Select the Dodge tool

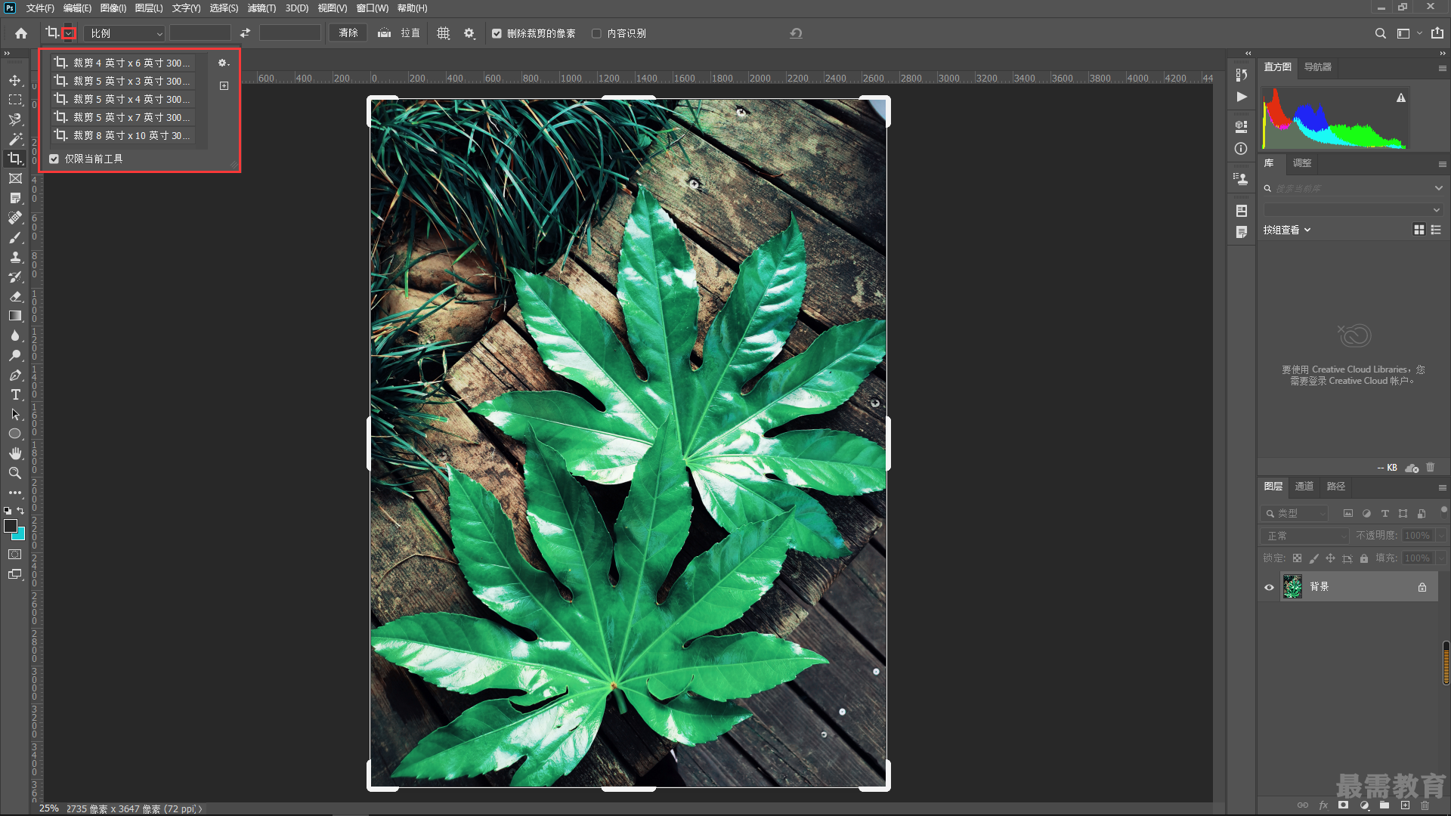point(15,355)
